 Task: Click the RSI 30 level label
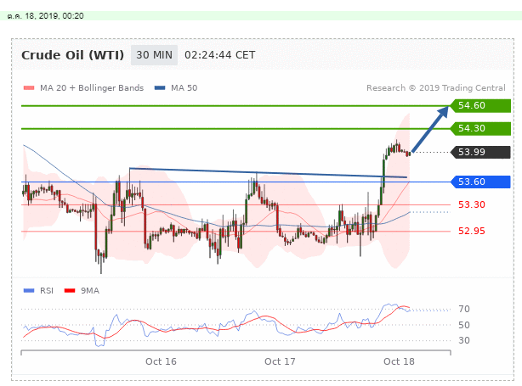coord(464,340)
